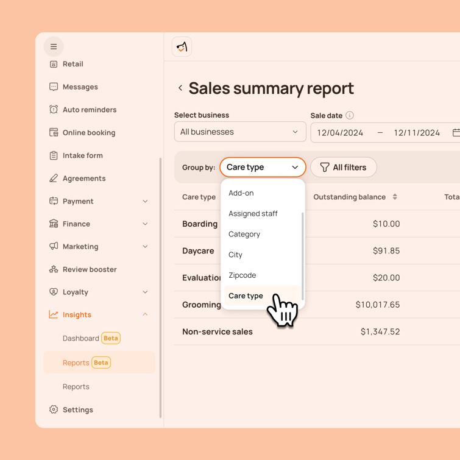Viewport: 460px width, 460px height.
Task: Click the Insights chart icon
Action: (54, 314)
